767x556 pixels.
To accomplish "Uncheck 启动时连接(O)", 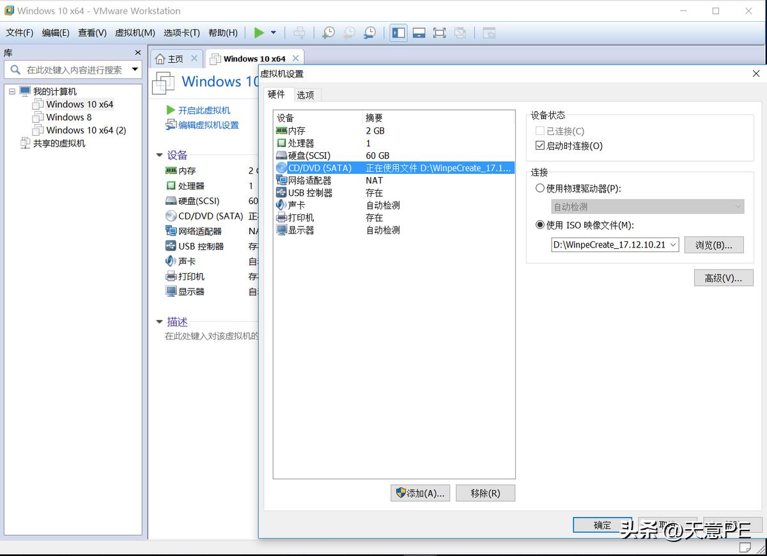I will pos(540,145).
